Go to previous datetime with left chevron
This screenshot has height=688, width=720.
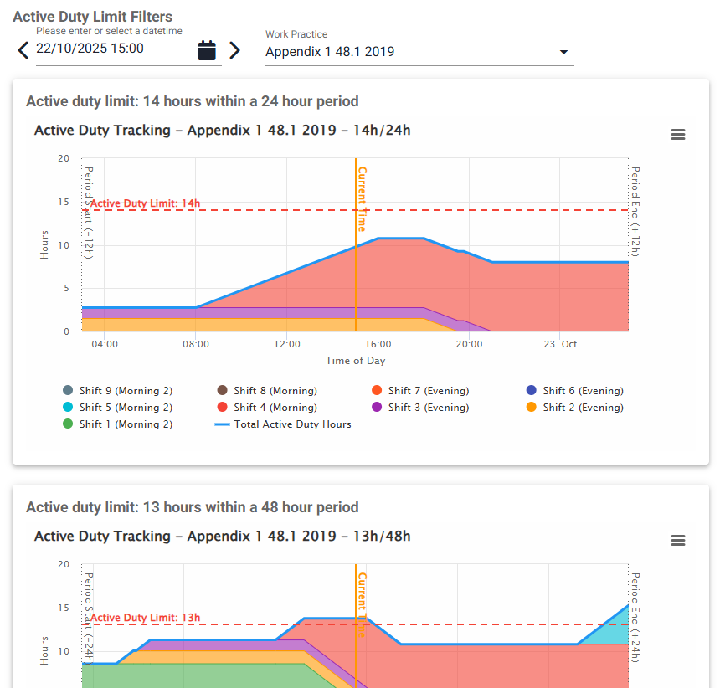coord(23,50)
